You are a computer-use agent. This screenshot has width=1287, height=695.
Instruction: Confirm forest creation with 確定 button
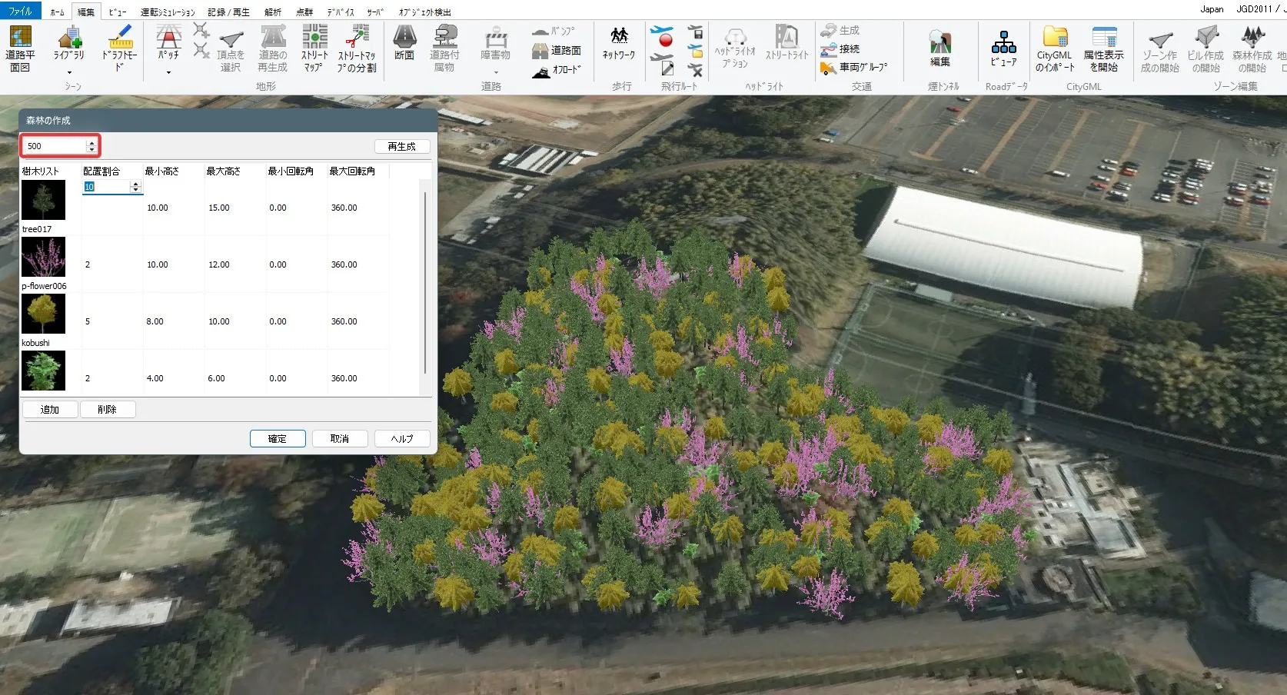(x=278, y=438)
